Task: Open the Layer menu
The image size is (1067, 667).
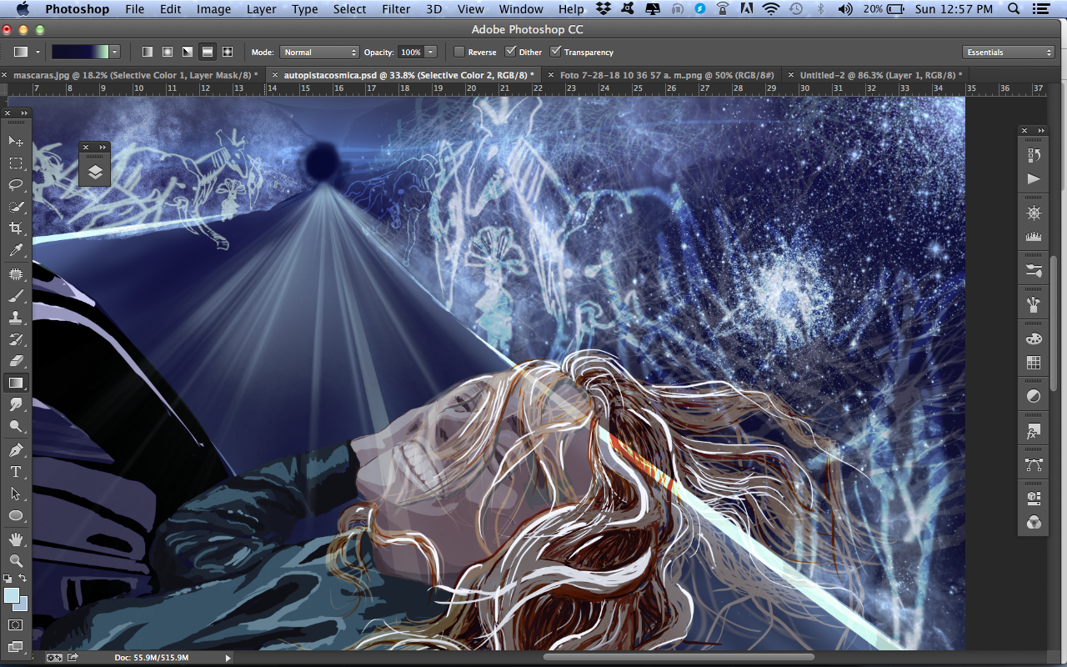Action: coord(261,9)
